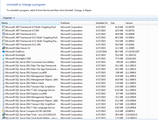
Task: Click version 4.5.51641
Action: (x=130, y=45)
